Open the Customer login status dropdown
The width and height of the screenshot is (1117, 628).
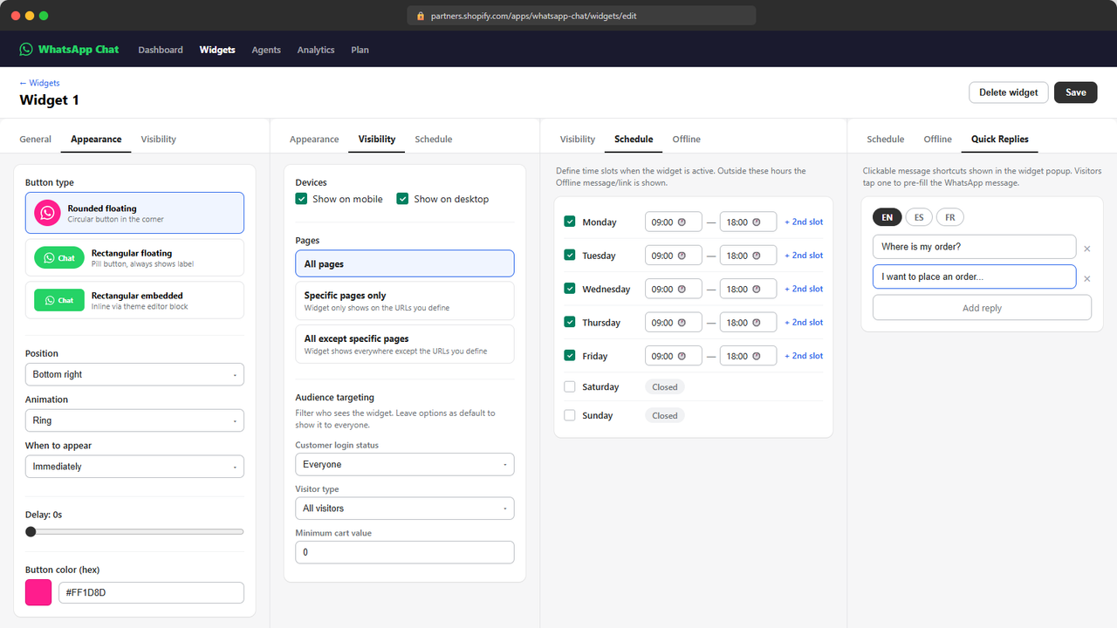coord(405,465)
